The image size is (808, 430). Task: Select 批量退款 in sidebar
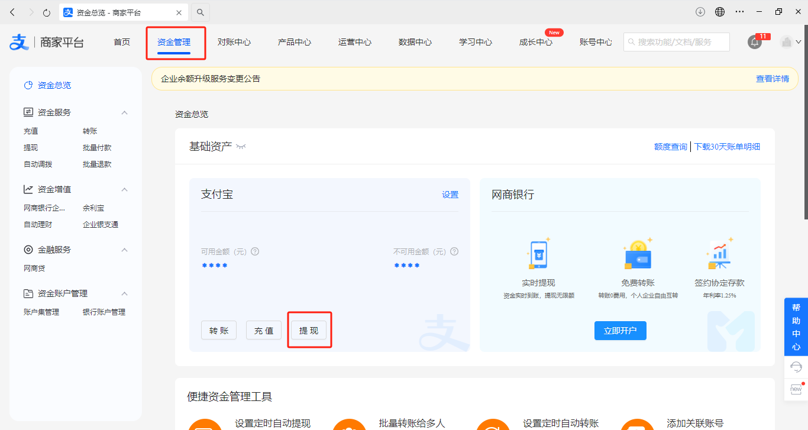[97, 164]
